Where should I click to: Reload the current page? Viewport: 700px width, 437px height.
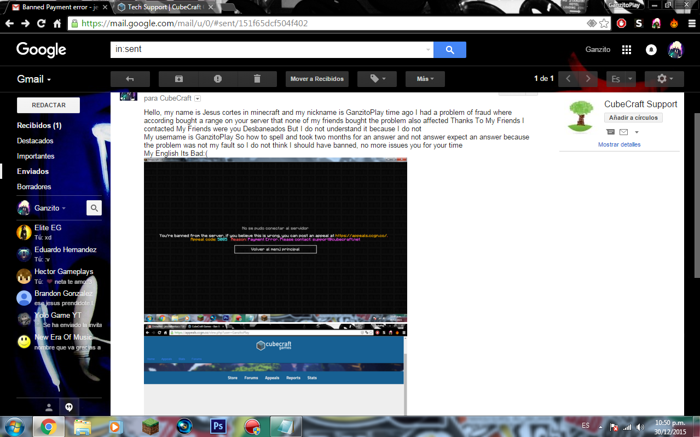tap(41, 24)
